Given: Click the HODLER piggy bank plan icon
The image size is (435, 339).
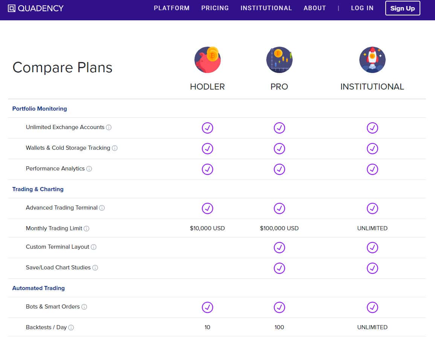Looking at the screenshot, I should click(207, 60).
